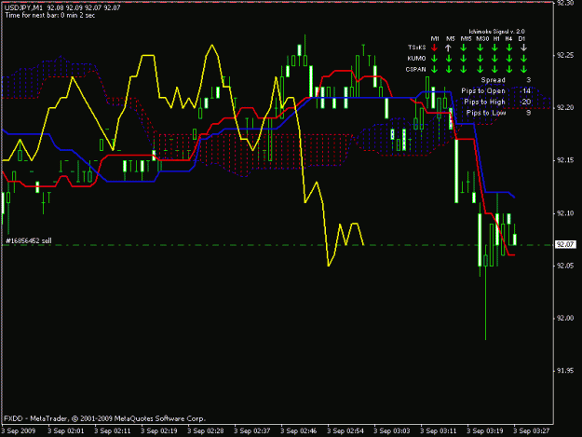This screenshot has height=437, width=582.
Task: Pick the CSPAN H4 green arrow
Action: pyautogui.click(x=509, y=70)
